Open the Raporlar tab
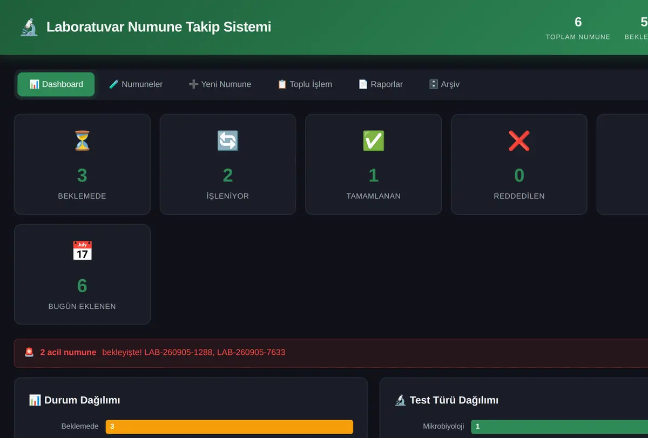The height and width of the screenshot is (438, 648). 381,84
